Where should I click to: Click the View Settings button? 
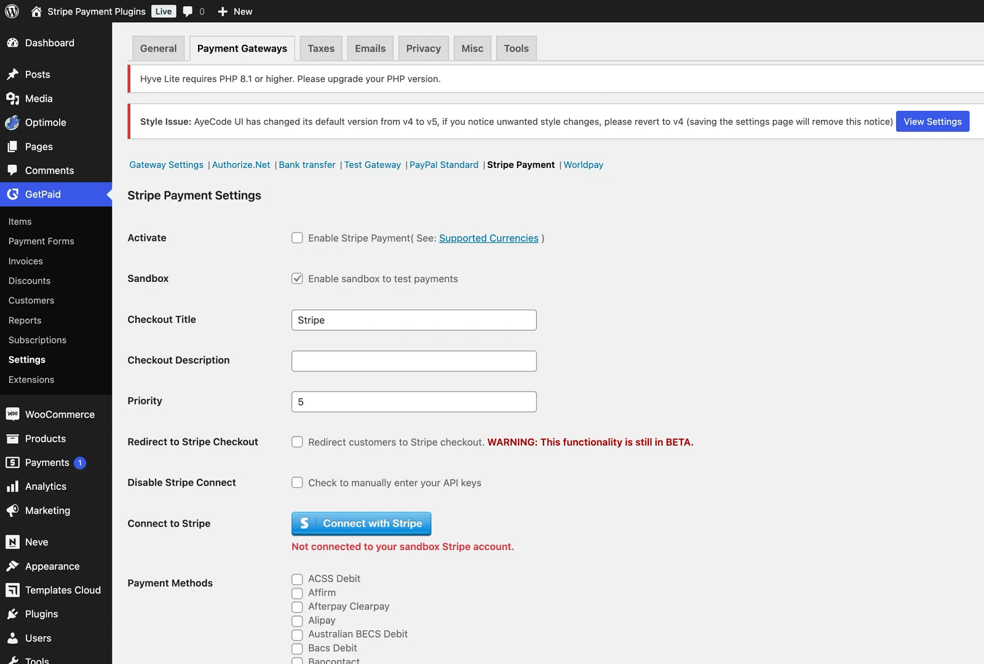click(932, 121)
